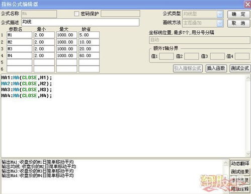251x194 pixels.
Task: Click the 取消 button
Action: pyautogui.click(x=238, y=23)
